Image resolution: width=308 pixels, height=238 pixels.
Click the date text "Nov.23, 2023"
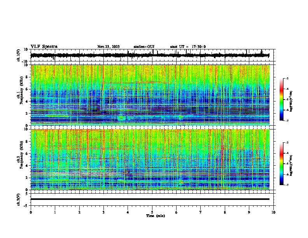pos(108,47)
